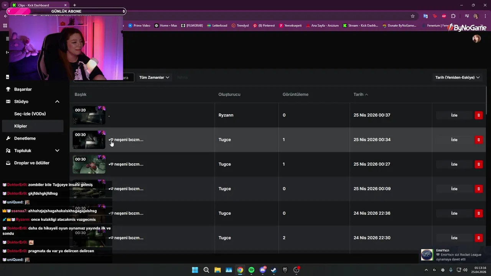This screenshot has height=276, width=491.
Task: Click İzle for the 24 Nis 22:36 clip
Action: tap(454, 213)
